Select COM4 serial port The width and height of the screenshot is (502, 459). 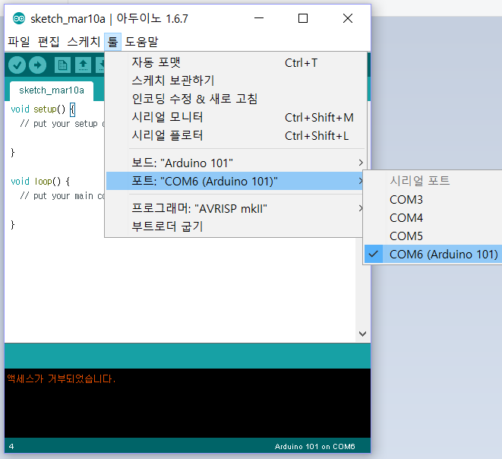click(x=433, y=218)
